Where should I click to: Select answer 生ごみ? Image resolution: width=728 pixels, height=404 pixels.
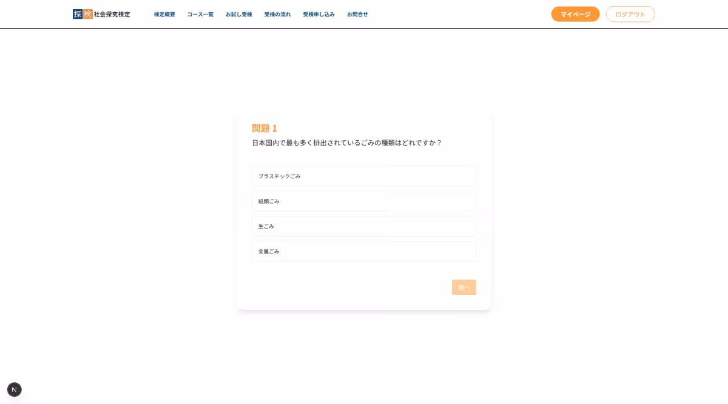[x=364, y=226]
